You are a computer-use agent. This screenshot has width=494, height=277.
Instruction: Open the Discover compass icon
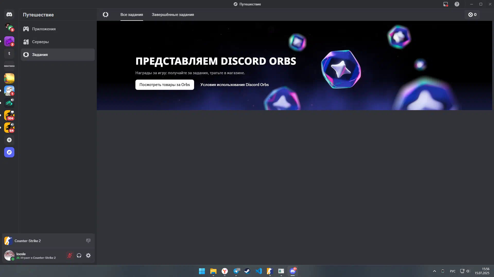9,152
